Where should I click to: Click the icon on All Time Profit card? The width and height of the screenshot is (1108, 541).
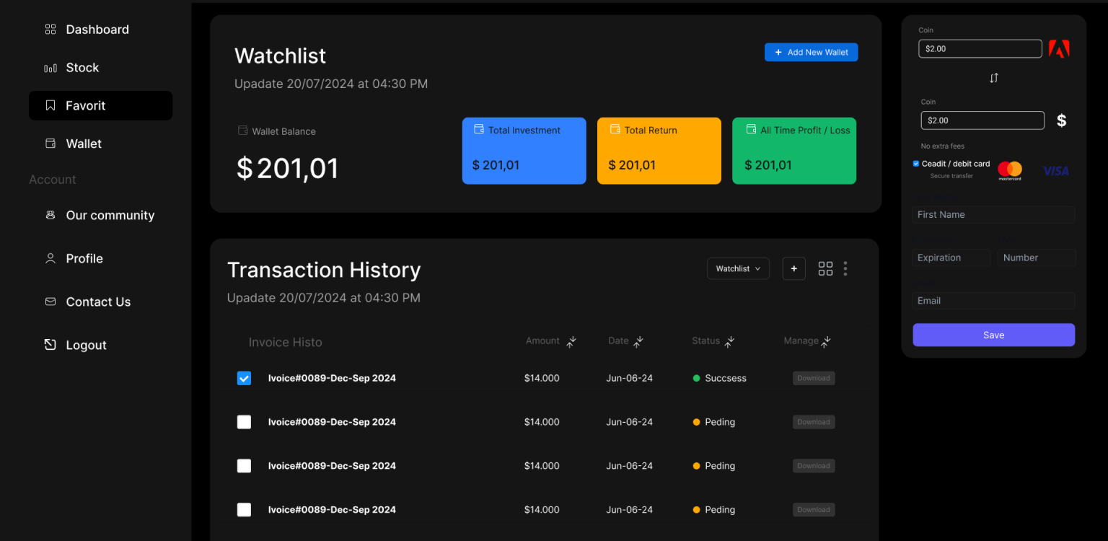click(x=751, y=129)
